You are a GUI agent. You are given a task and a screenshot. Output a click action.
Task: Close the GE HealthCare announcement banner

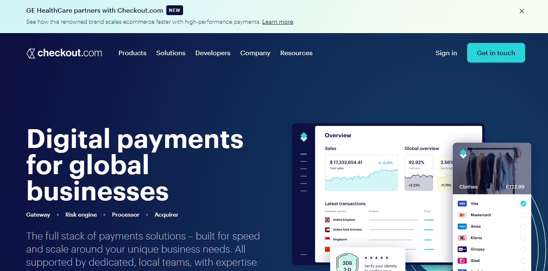(521, 11)
